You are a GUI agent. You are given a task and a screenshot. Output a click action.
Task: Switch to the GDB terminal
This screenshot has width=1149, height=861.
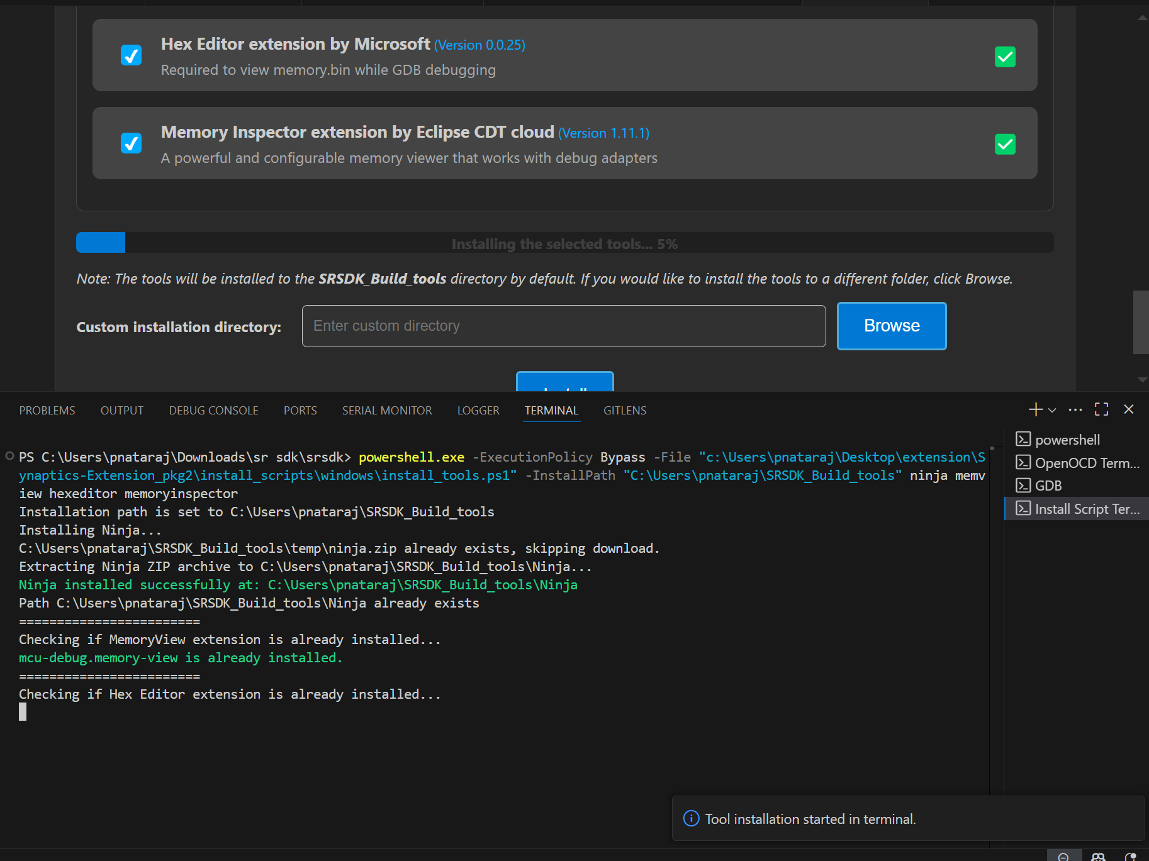pyautogui.click(x=1048, y=486)
